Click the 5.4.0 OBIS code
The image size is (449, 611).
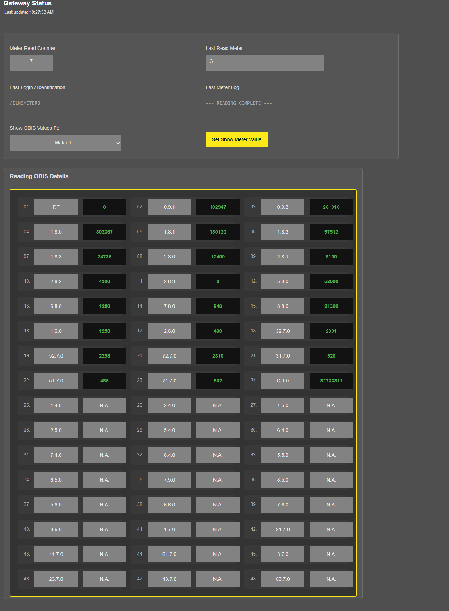pos(170,430)
